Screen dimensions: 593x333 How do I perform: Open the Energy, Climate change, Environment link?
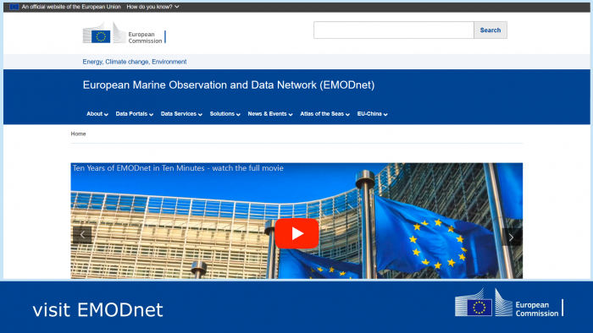point(134,62)
